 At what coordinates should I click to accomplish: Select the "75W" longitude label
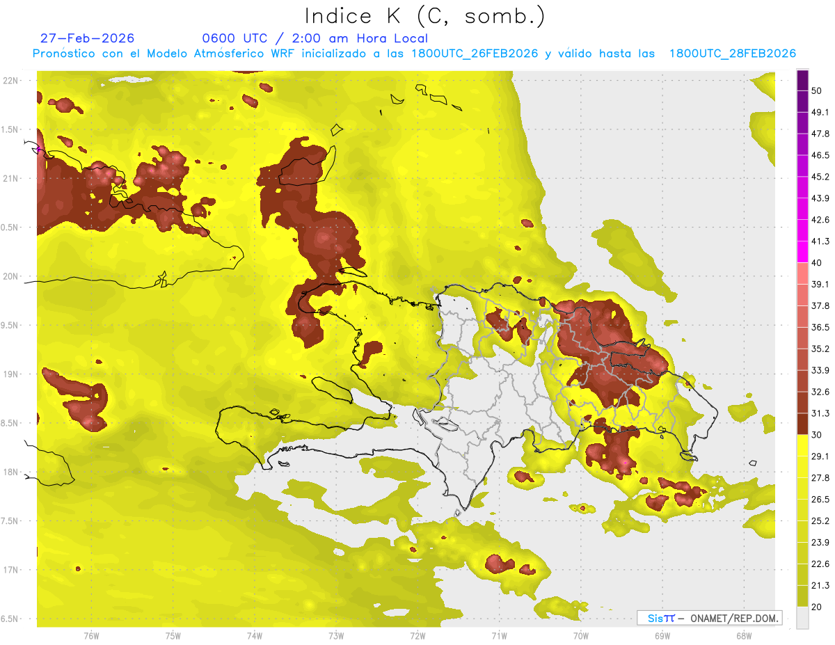coord(173,636)
